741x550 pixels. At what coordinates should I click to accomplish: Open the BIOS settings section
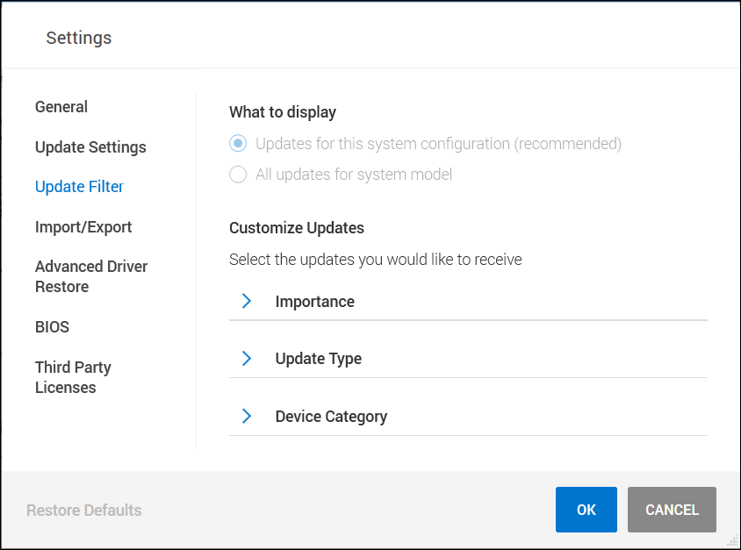[52, 326]
